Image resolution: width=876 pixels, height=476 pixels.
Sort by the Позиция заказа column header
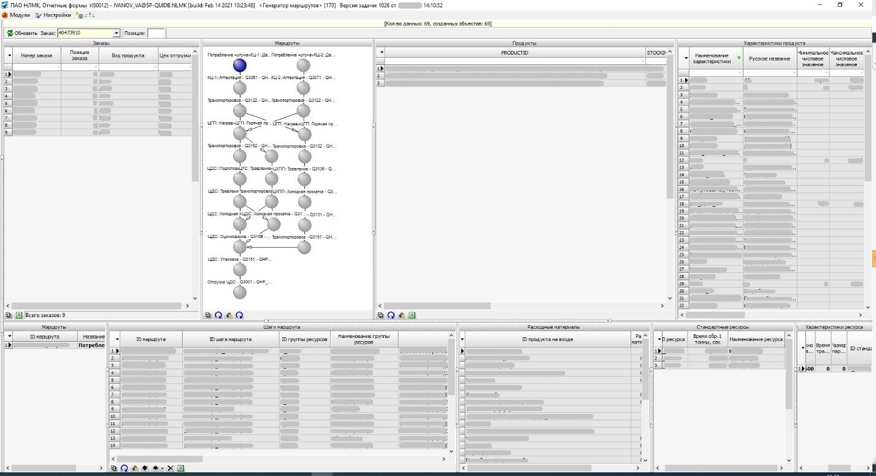80,55
